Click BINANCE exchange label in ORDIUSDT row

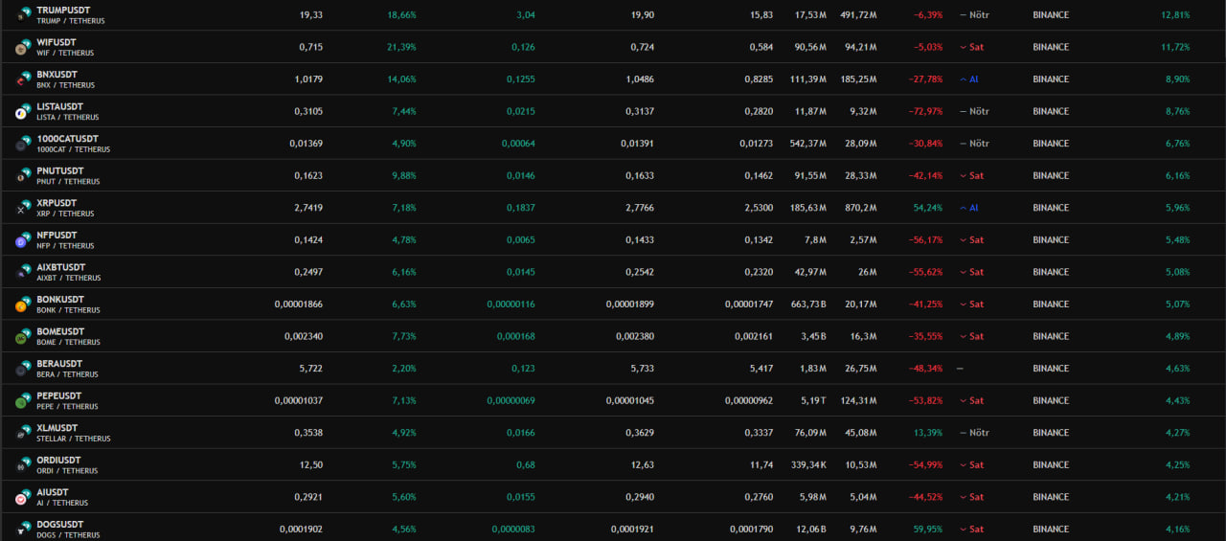(x=1051, y=464)
